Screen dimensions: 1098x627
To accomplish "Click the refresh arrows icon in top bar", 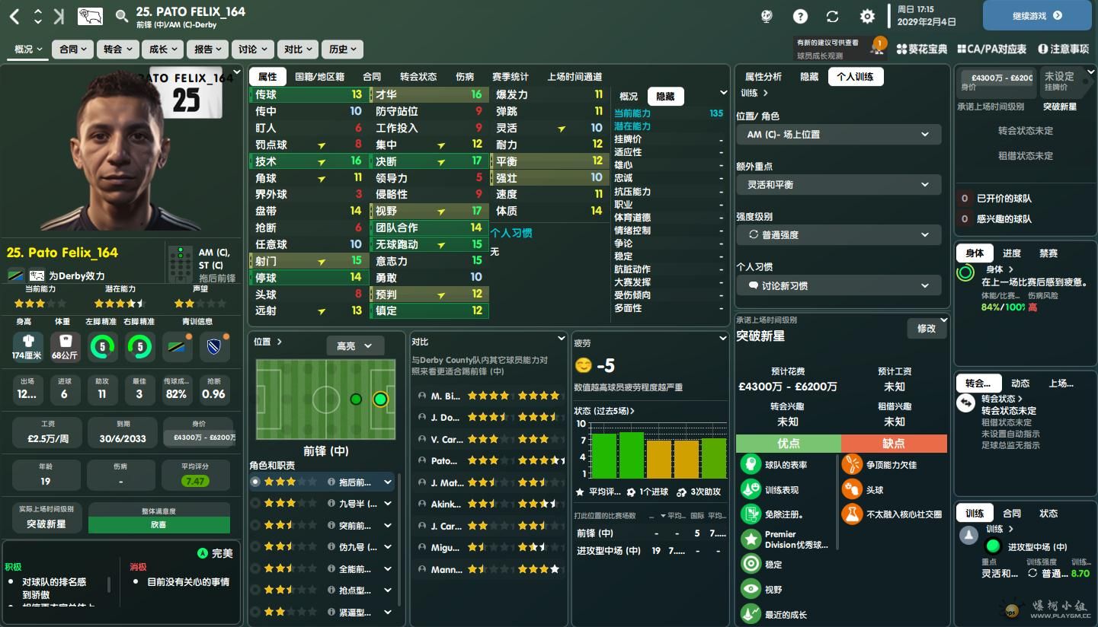I will [833, 16].
